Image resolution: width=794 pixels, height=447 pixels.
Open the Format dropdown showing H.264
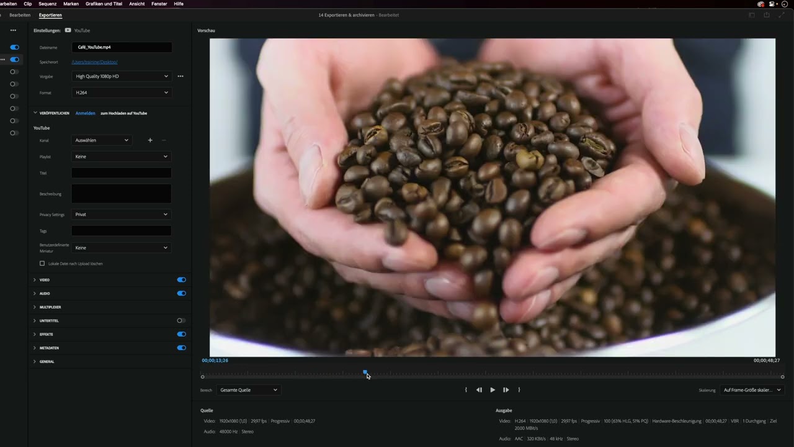[x=122, y=92]
